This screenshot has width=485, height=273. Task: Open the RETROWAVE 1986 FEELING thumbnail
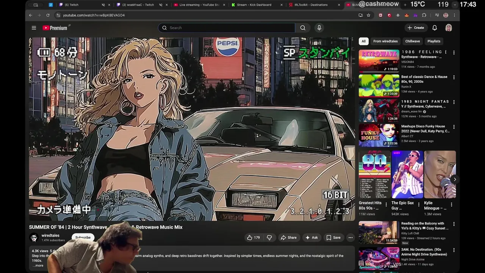tap(379, 61)
